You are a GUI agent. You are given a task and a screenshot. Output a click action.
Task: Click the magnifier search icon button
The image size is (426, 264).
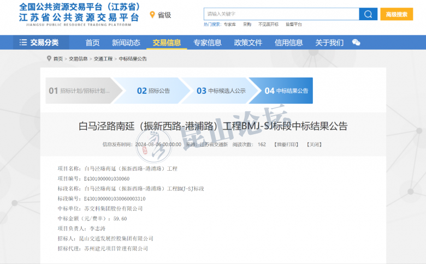coord(368,14)
